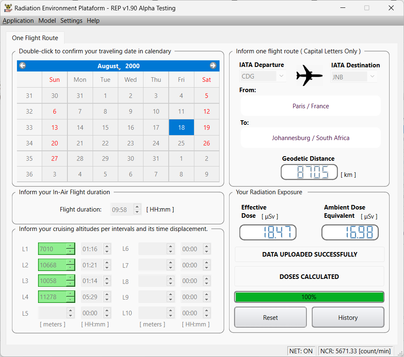The height and width of the screenshot is (357, 404).
Task: Click the airplane icon between airports
Action: point(309,76)
